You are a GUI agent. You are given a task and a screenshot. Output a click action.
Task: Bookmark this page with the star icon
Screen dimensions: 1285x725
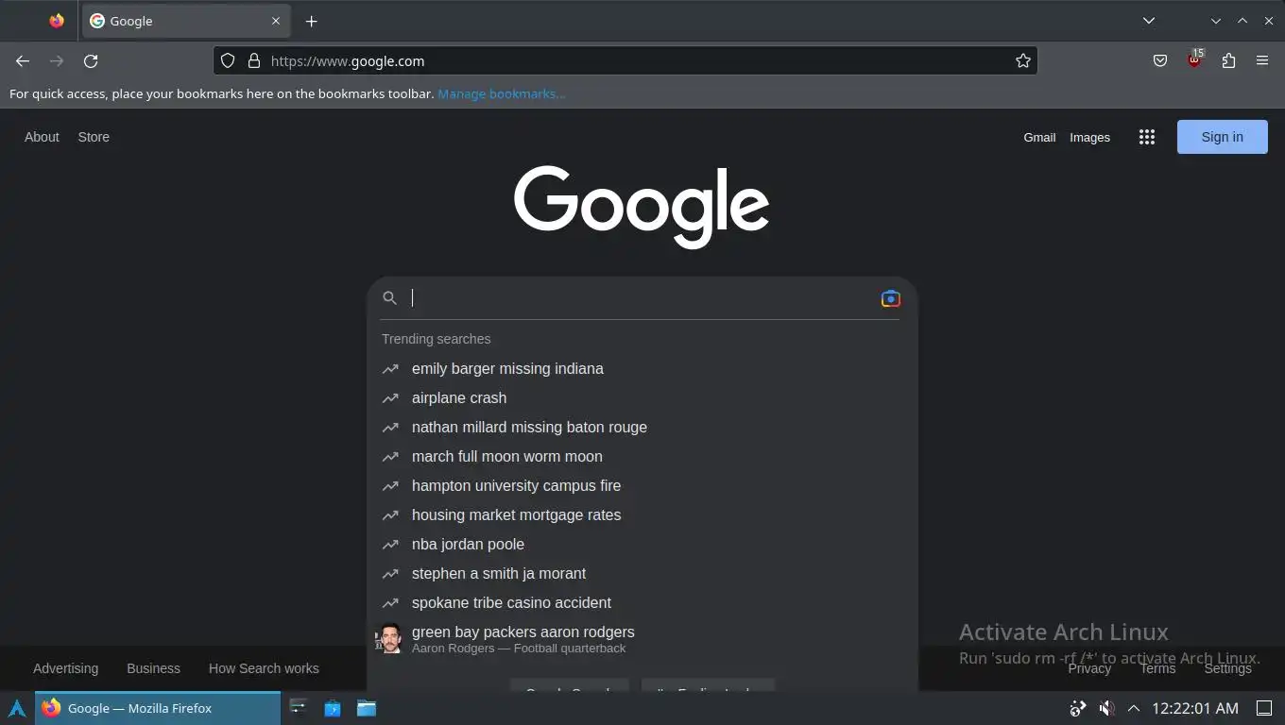coord(1023,61)
